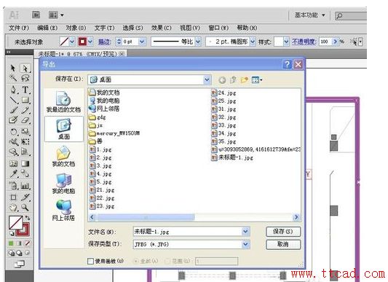Open the 帮助 menu

click(x=247, y=28)
